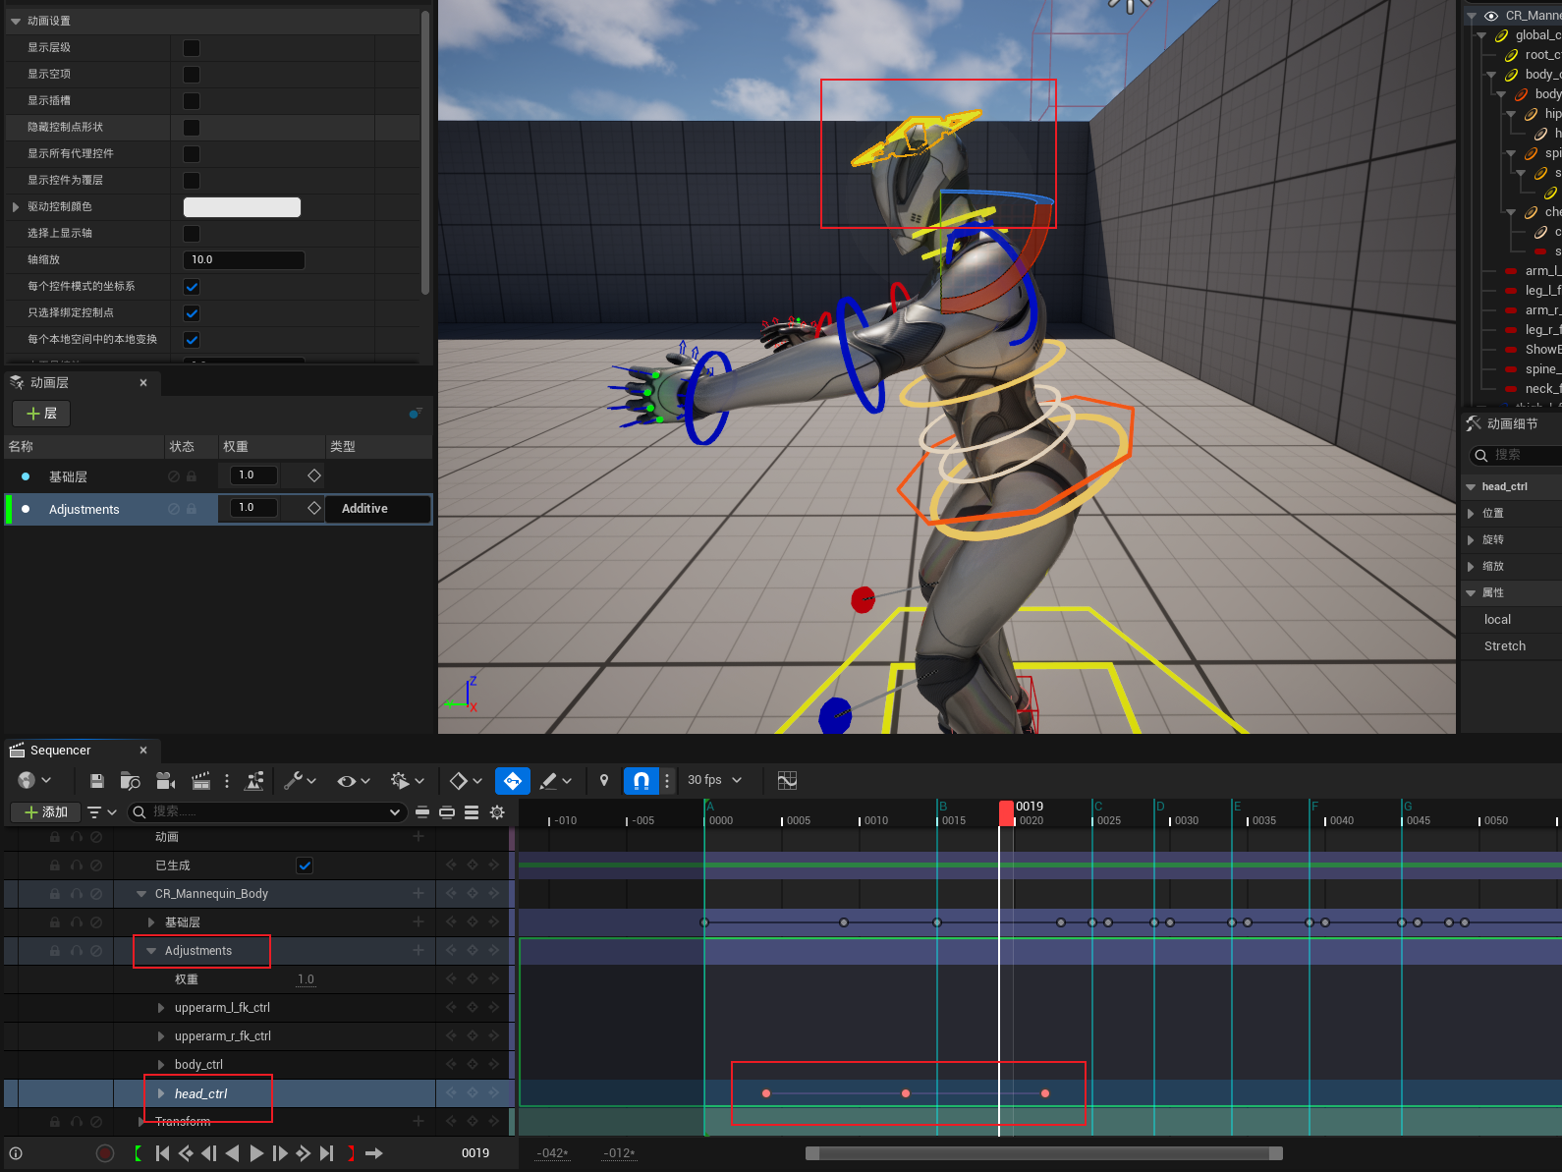Set playback range start green bracket
The width and height of the screenshot is (1562, 1172).
(138, 1153)
